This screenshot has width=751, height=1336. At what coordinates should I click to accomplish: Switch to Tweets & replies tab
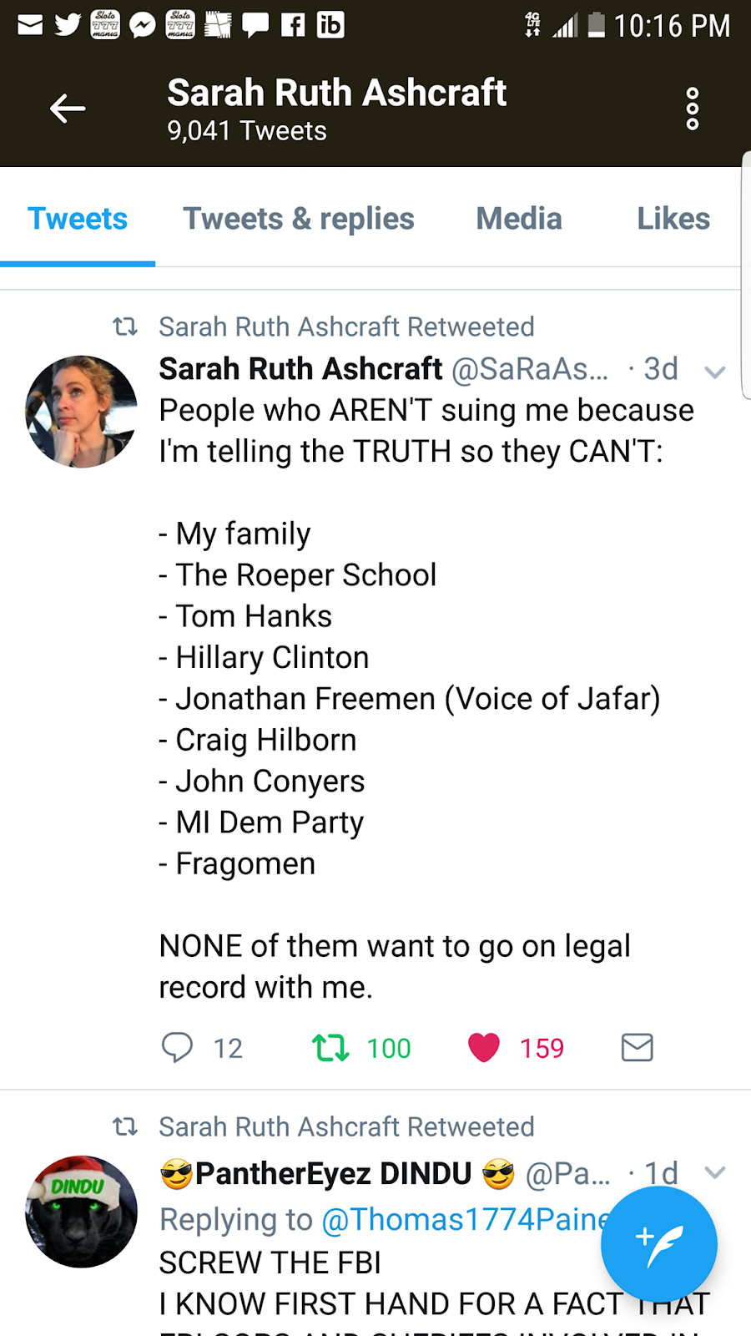pyautogui.click(x=299, y=219)
